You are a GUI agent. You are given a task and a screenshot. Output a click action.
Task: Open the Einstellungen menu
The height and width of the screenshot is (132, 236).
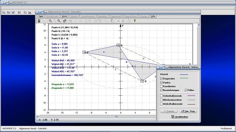pos(52,16)
